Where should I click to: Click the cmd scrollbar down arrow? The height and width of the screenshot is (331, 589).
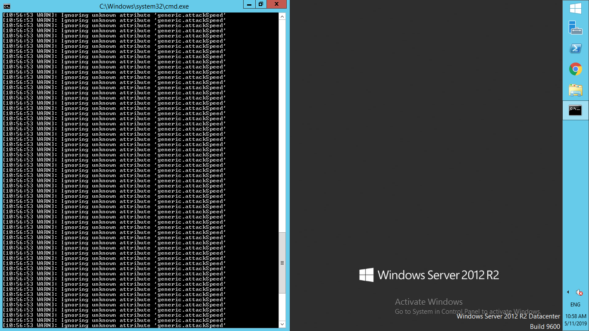click(282, 324)
